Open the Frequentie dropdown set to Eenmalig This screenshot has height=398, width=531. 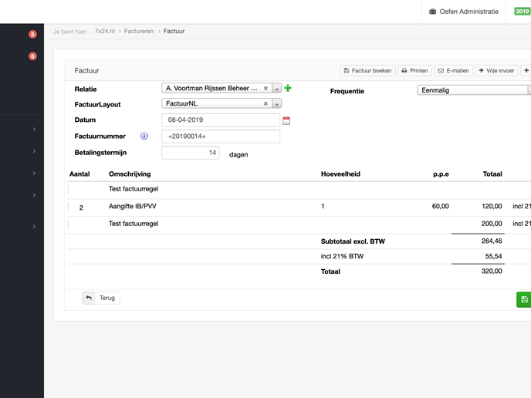(472, 90)
